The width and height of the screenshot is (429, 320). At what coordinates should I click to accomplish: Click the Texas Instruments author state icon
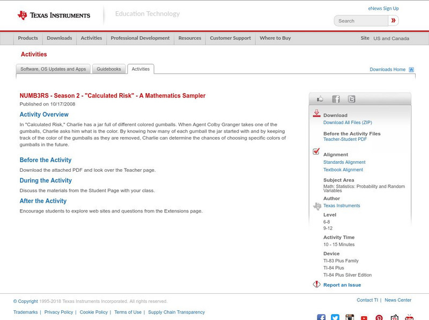pyautogui.click(x=317, y=205)
